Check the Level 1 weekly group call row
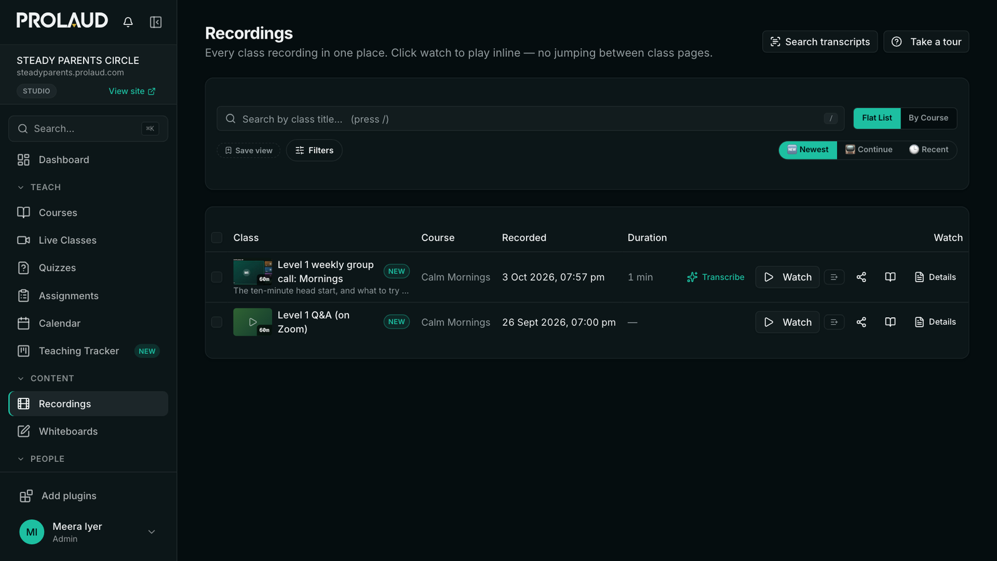Image resolution: width=997 pixels, height=561 pixels. [217, 277]
